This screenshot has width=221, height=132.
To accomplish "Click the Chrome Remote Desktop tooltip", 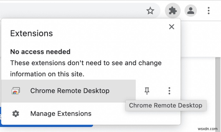I will [166, 105].
